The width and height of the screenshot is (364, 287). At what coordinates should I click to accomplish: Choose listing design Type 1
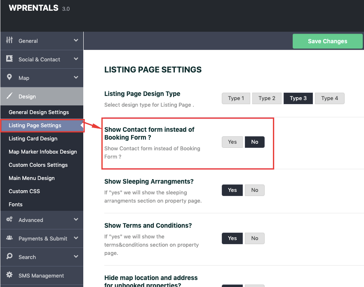(x=236, y=98)
